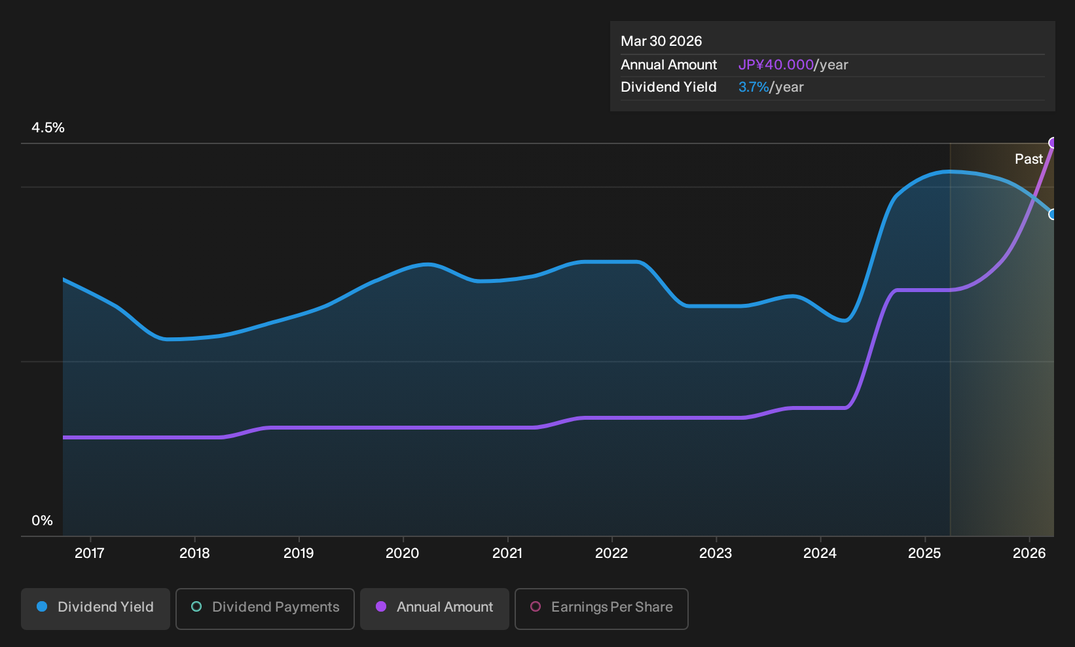Image resolution: width=1075 pixels, height=647 pixels.
Task: Click the 4.5% y-axis label
Action: click(x=48, y=128)
